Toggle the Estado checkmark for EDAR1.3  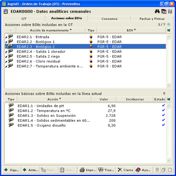[x=163, y=115]
